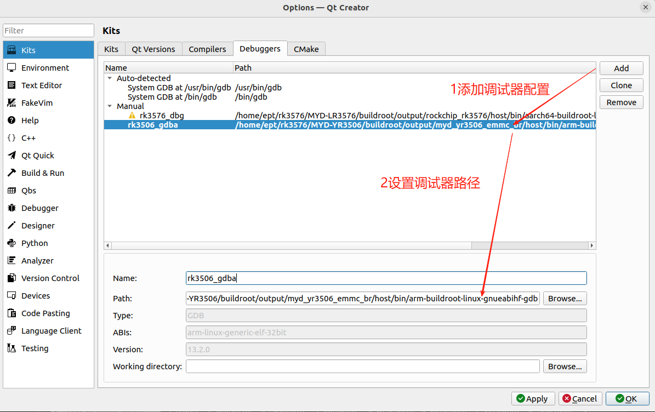Click the Working directory input field
The height and width of the screenshot is (412, 655).
pyautogui.click(x=363, y=367)
